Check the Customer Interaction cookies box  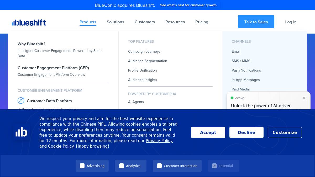coord(159,166)
